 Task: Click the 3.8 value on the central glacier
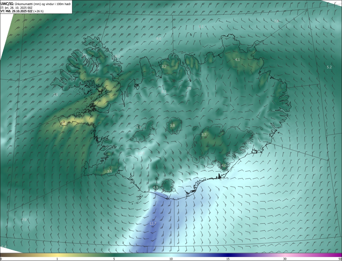(172, 125)
